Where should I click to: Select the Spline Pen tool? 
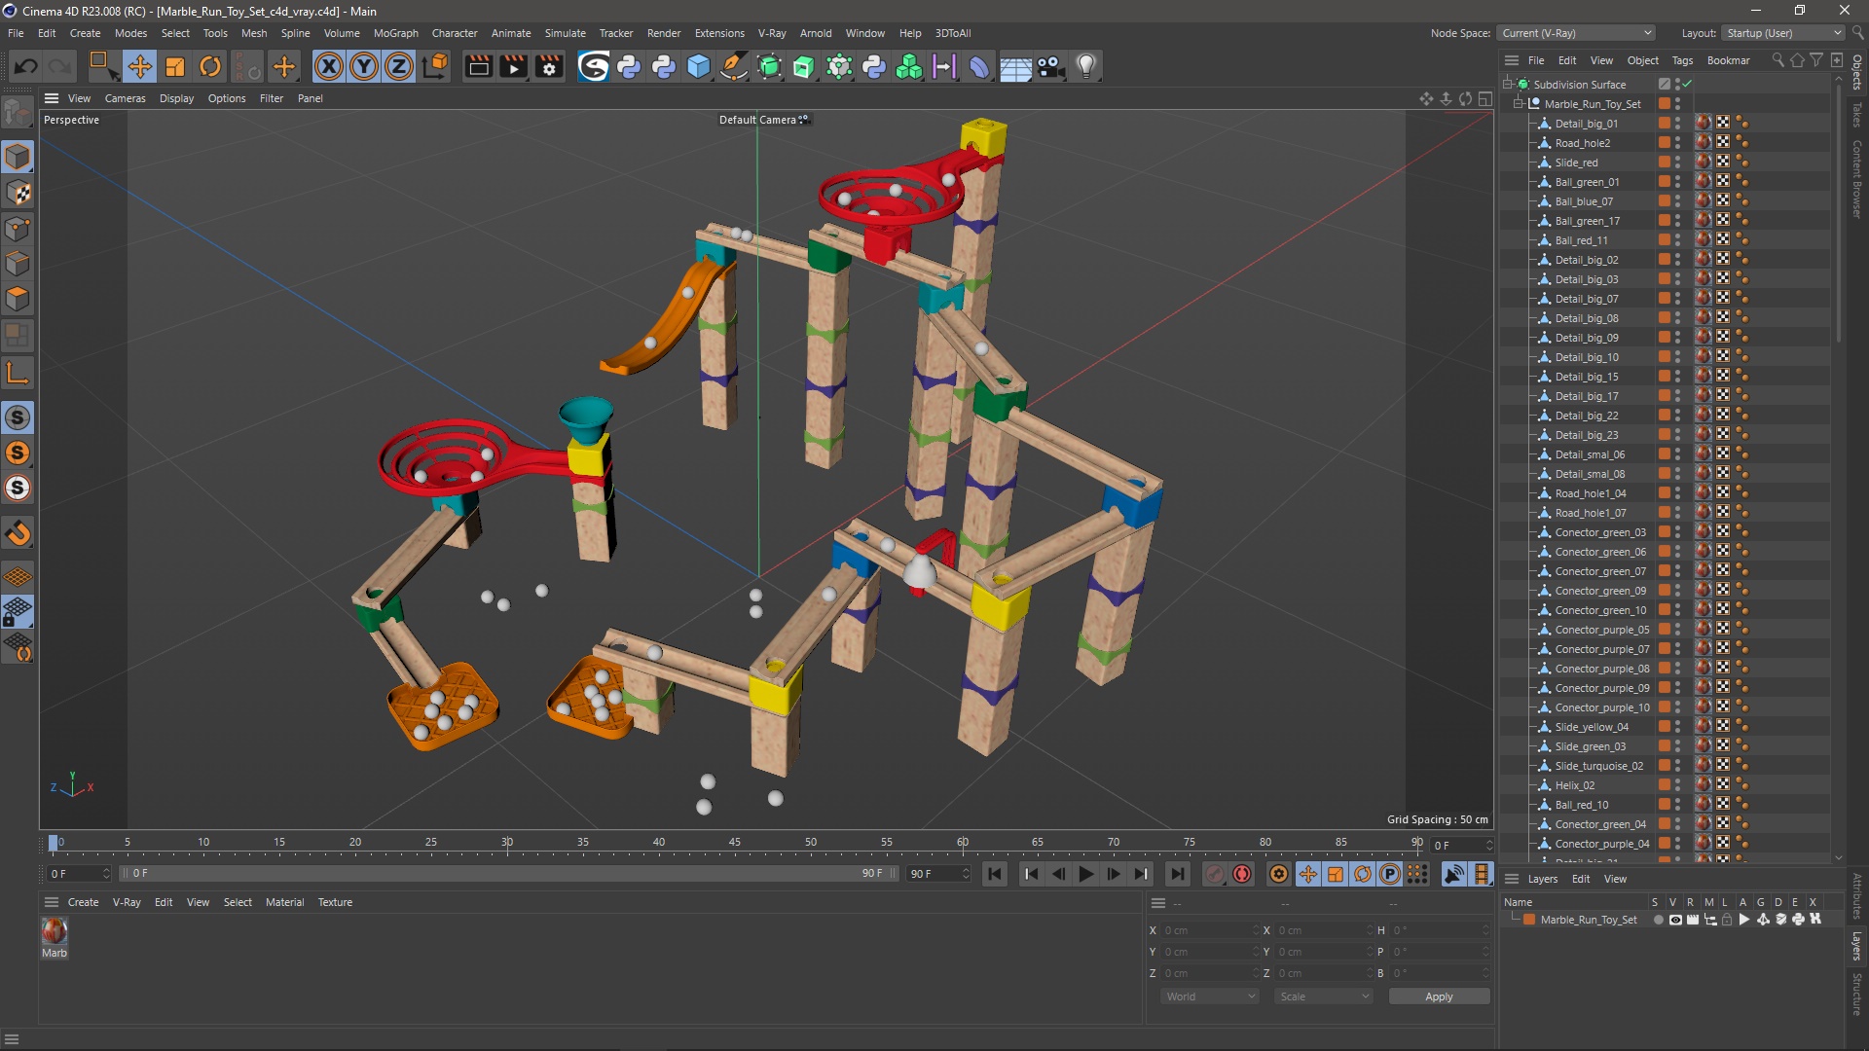[734, 66]
